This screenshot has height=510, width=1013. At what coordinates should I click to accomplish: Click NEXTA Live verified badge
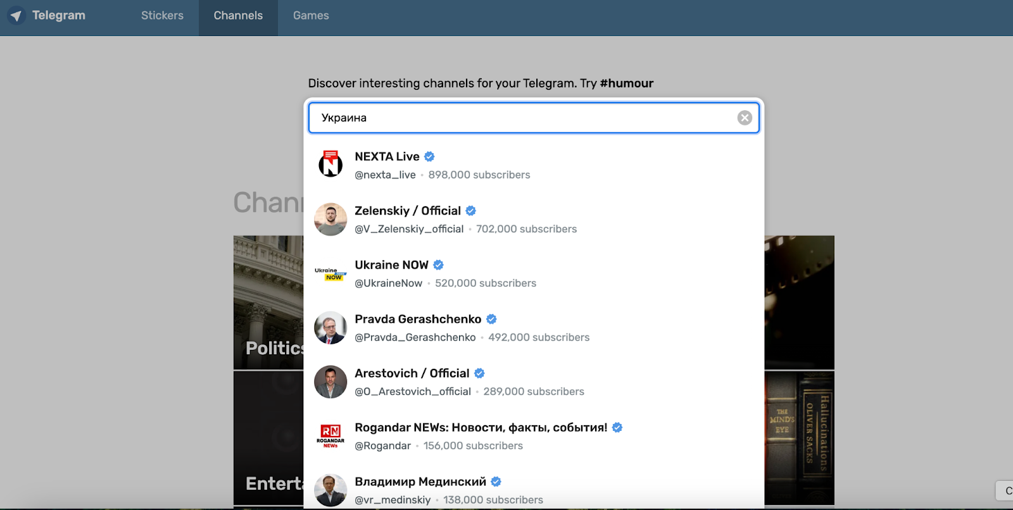click(429, 156)
